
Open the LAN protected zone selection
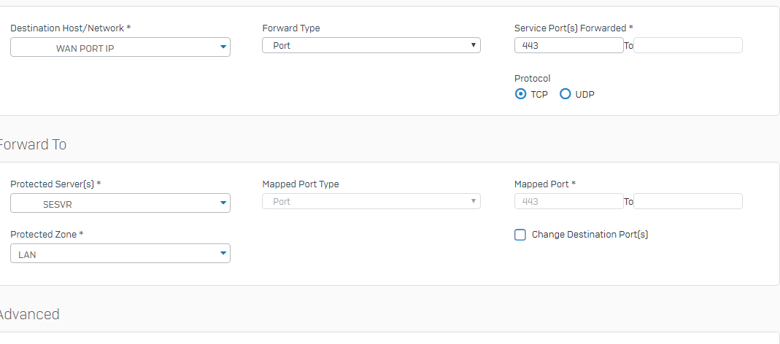click(x=120, y=254)
